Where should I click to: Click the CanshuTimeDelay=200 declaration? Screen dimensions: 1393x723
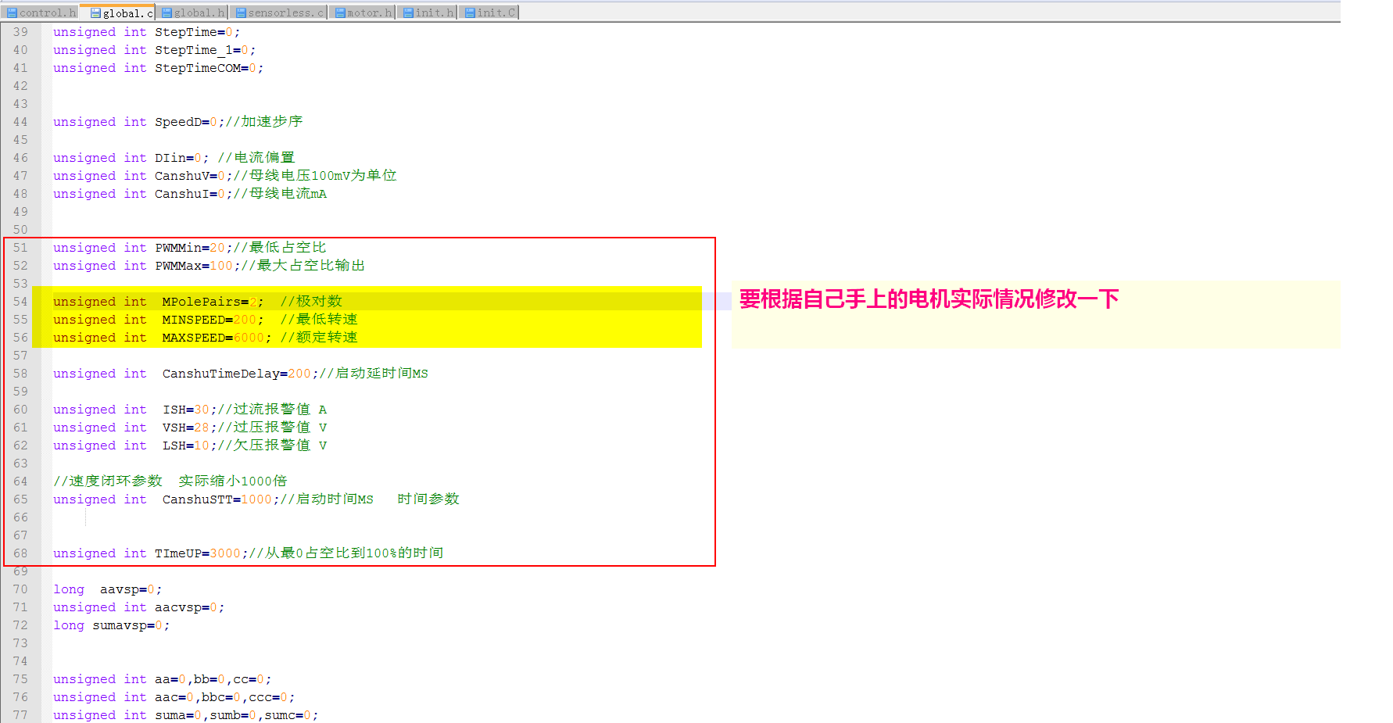[x=241, y=374]
